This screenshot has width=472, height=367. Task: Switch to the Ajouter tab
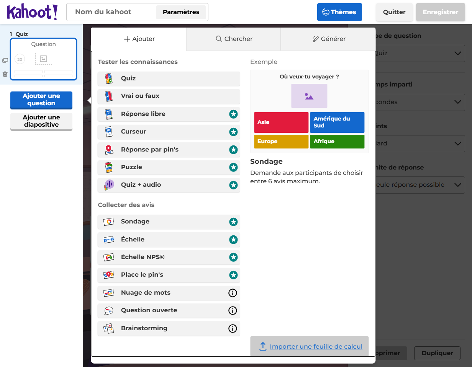pyautogui.click(x=139, y=39)
